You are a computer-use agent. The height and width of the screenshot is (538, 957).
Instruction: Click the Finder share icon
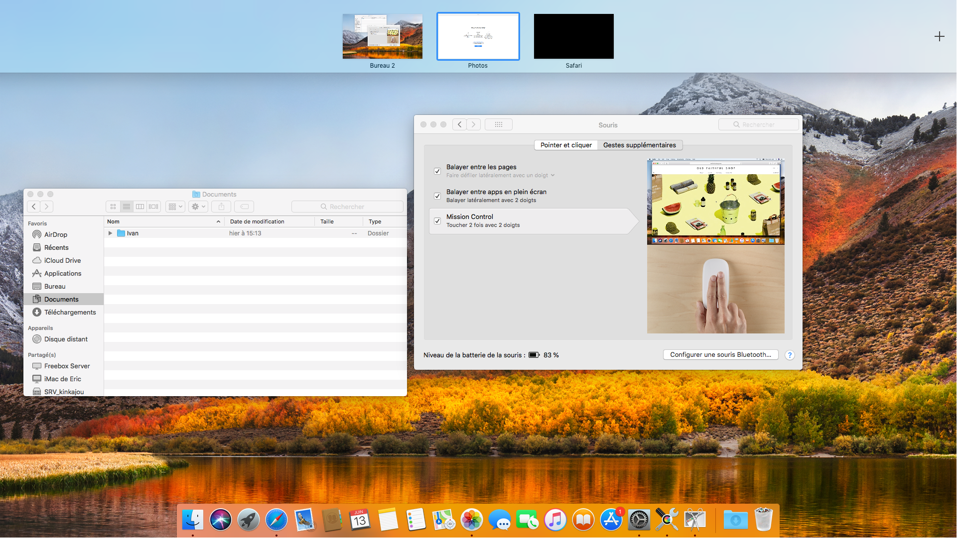[222, 207]
